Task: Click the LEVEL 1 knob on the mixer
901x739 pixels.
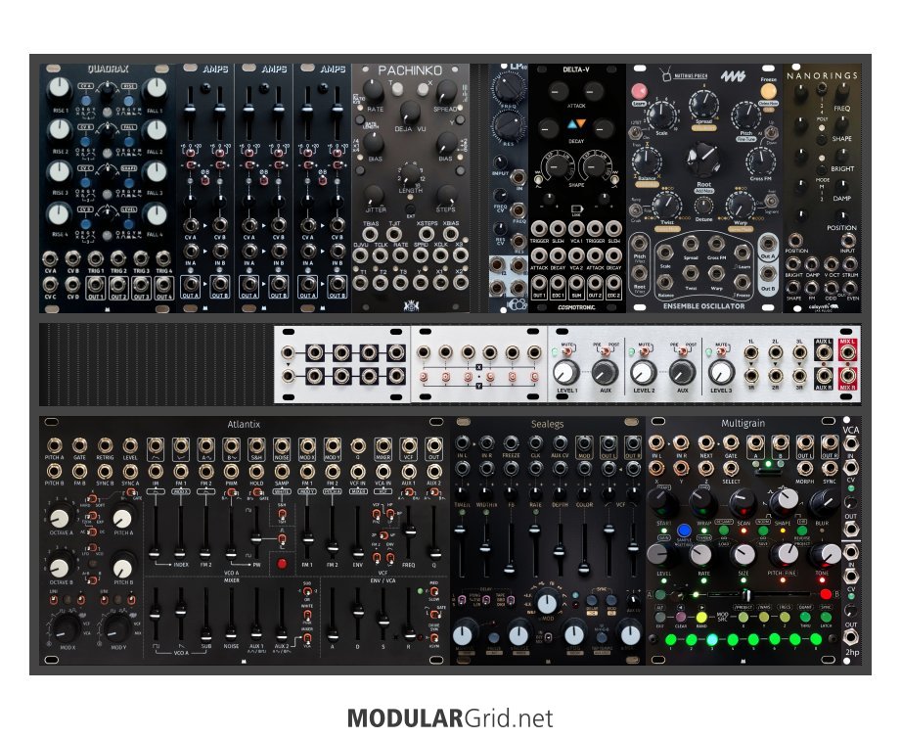Action: 566,373
